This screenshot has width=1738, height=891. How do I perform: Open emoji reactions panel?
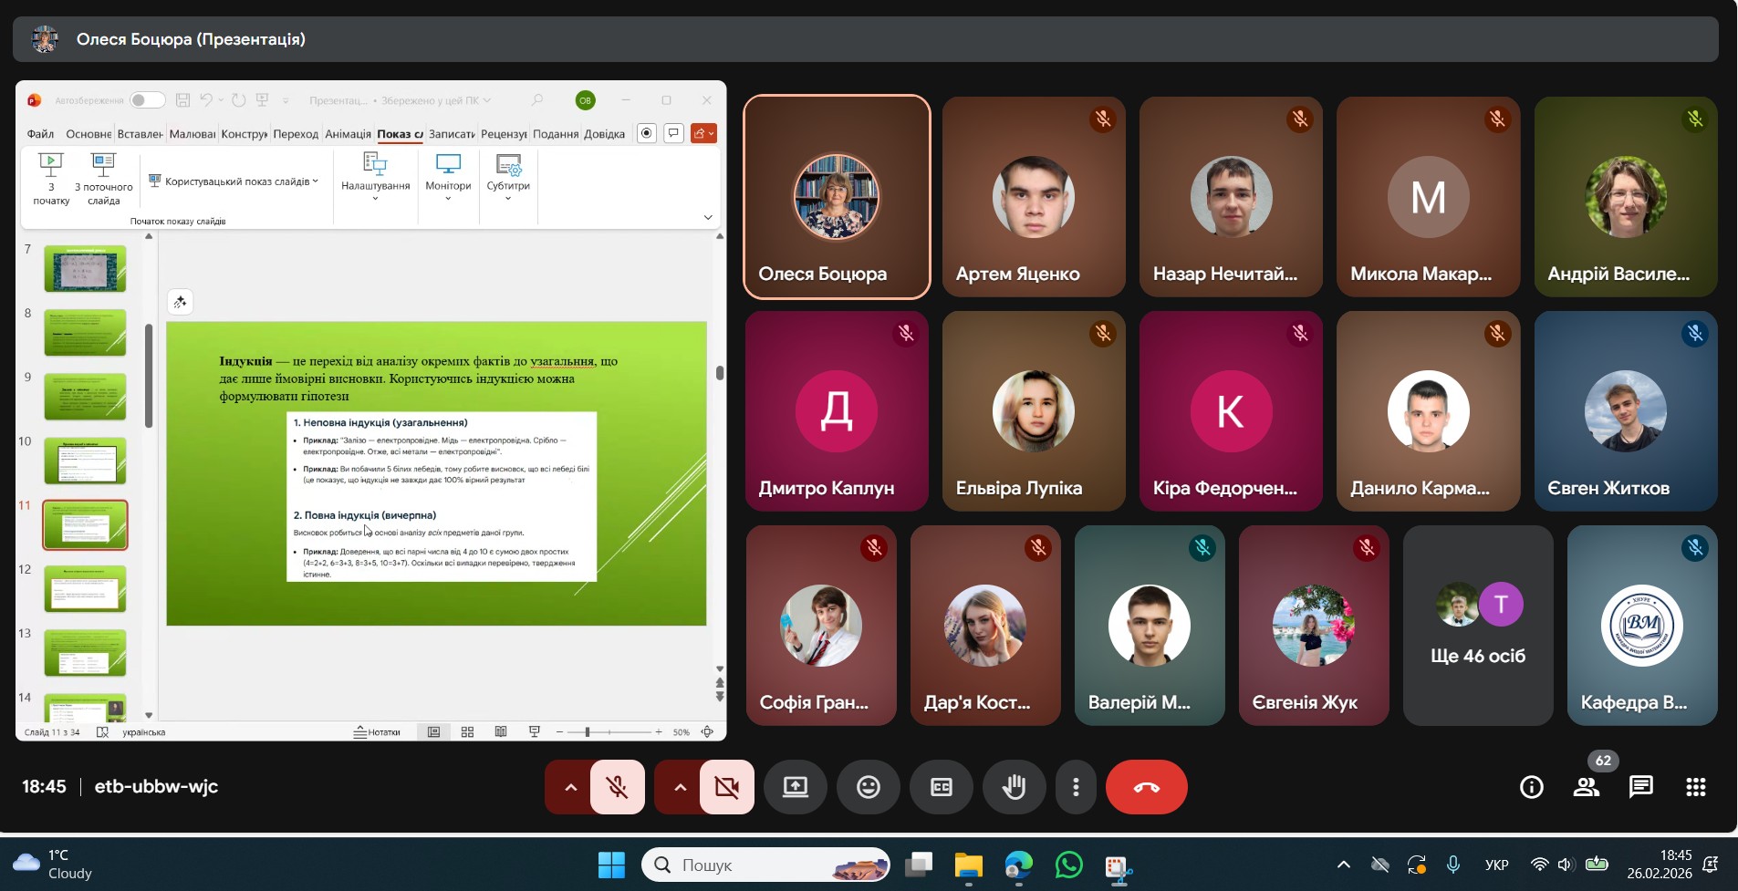(868, 787)
